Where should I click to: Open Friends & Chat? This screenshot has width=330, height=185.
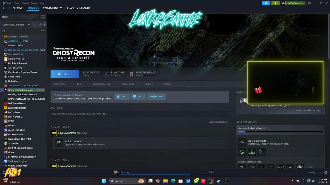(x=318, y=173)
